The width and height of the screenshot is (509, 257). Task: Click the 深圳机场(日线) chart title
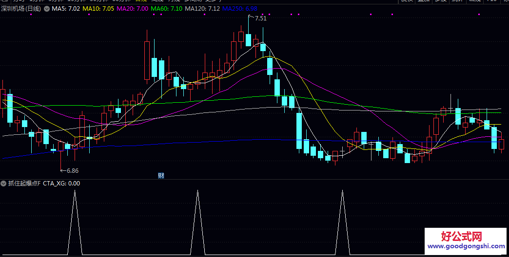click(x=20, y=9)
